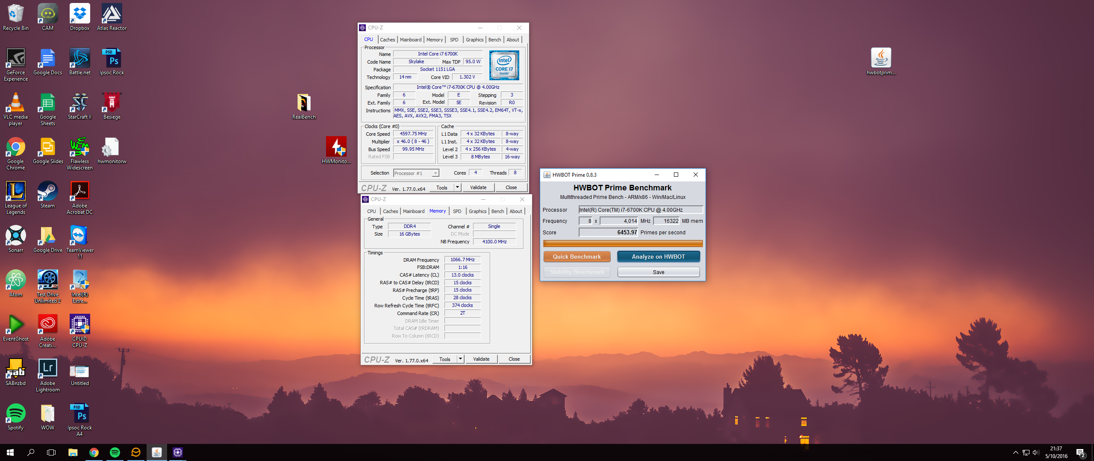This screenshot has width=1094, height=461.
Task: Open Mainboard tab in top CPU-Z window
Action: pyautogui.click(x=411, y=40)
